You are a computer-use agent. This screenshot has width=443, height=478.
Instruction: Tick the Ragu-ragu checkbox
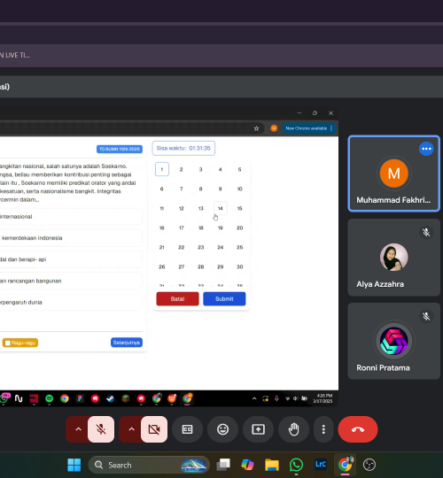pyautogui.click(x=8, y=343)
